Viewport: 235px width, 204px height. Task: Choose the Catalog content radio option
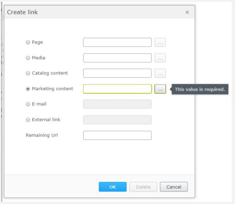[28, 73]
